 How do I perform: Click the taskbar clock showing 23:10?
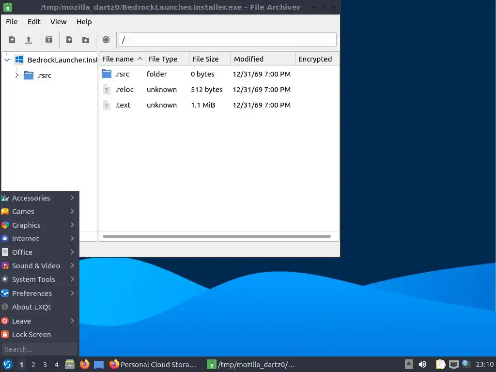484,364
